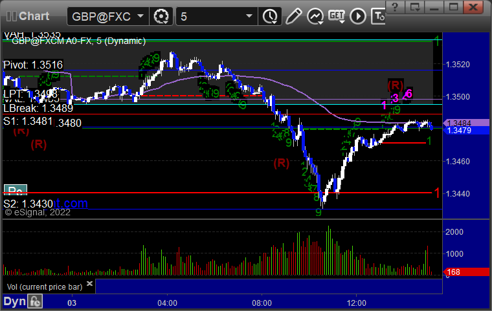Click the 2000 volume axis label
Screen dimensions: 492x311
(454, 232)
